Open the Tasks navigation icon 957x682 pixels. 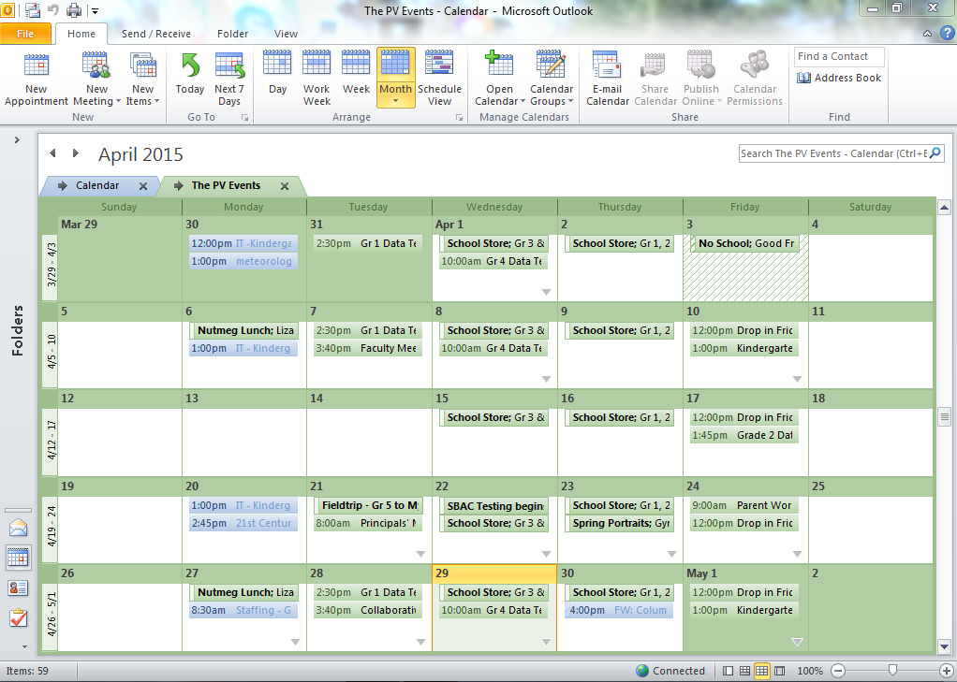point(19,618)
